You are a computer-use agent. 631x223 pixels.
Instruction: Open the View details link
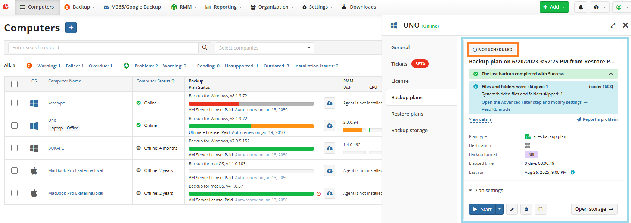[480, 119]
